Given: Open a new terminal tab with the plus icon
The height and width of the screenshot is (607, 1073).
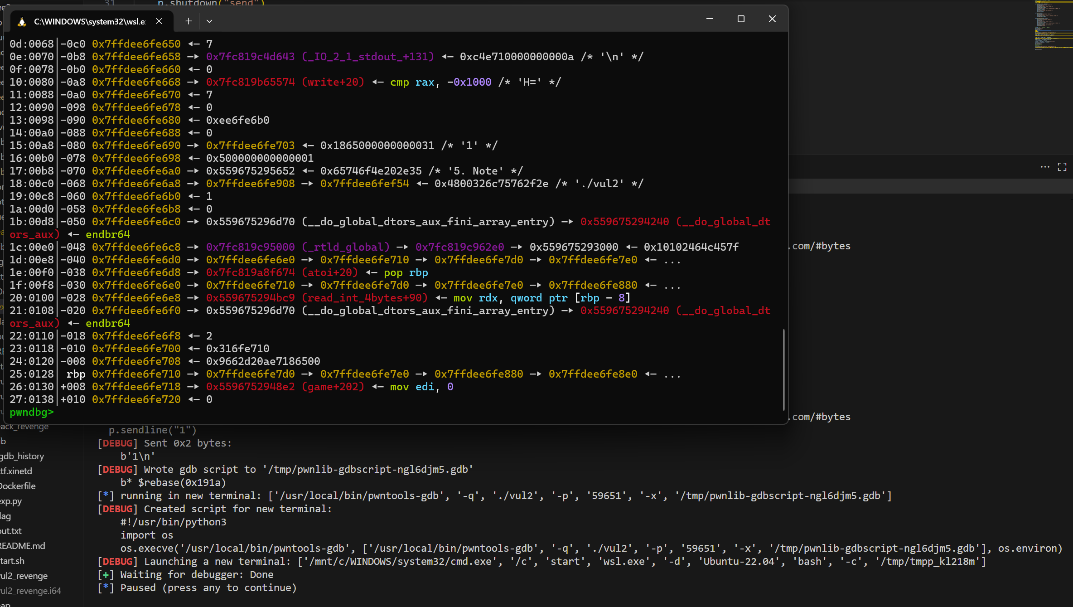Looking at the screenshot, I should (x=188, y=21).
